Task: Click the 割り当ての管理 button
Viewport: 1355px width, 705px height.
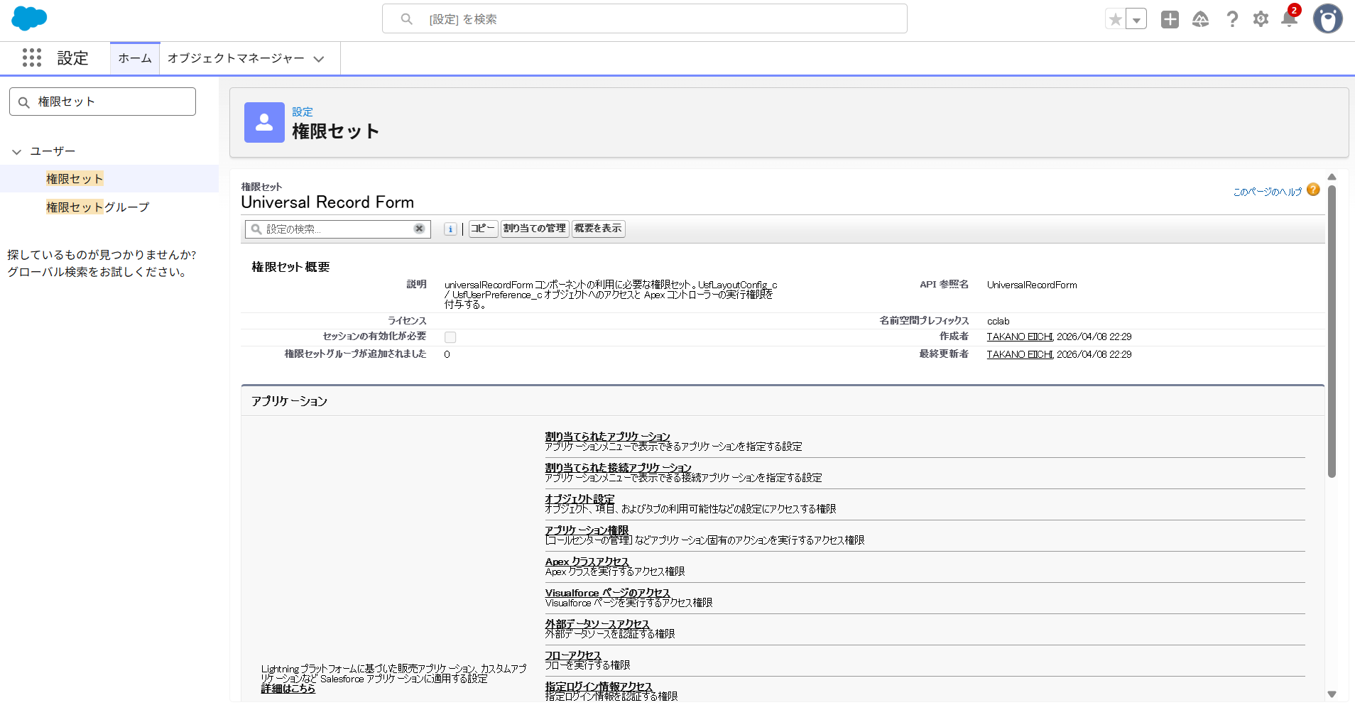Action: tap(535, 229)
